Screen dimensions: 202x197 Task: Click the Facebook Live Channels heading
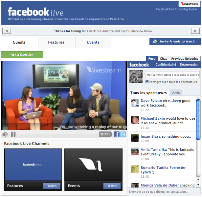coord(27,144)
